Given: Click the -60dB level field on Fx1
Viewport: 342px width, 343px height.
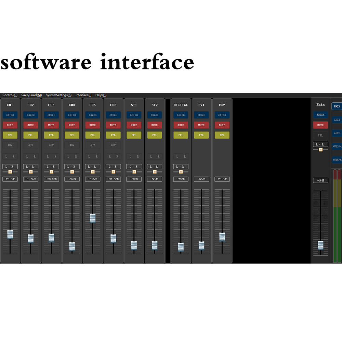Looking at the screenshot, I should point(201,179).
